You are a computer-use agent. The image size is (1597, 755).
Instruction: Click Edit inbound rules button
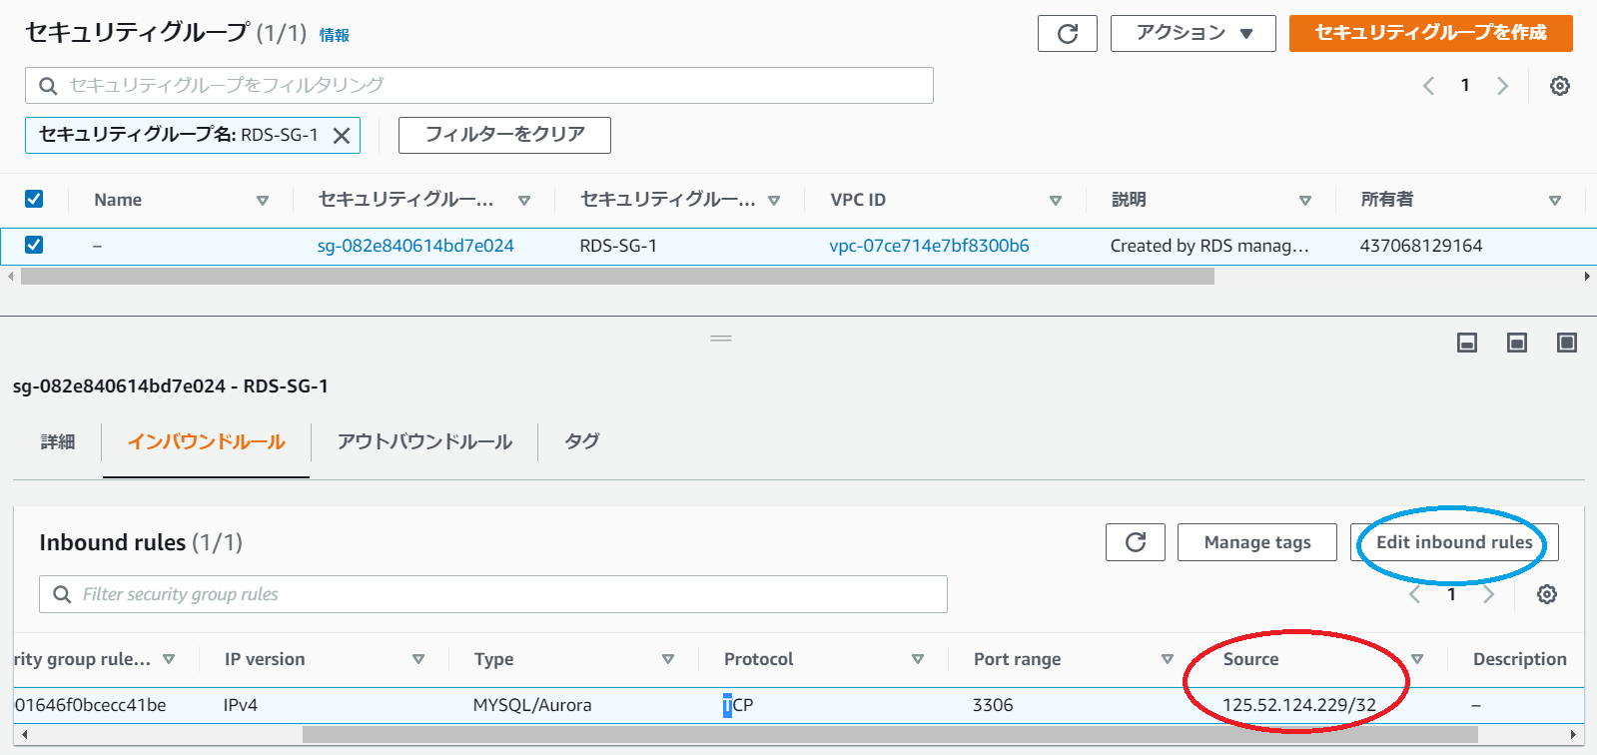pos(1454,542)
